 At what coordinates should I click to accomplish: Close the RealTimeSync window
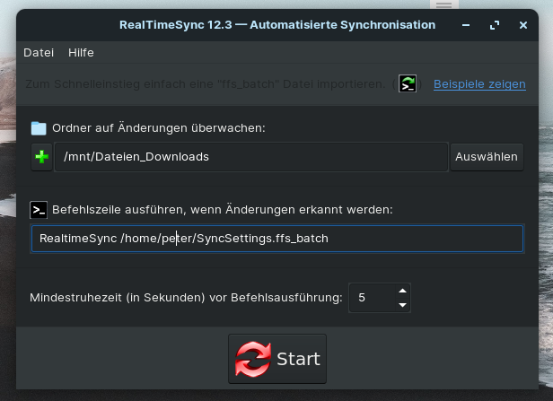tap(523, 25)
